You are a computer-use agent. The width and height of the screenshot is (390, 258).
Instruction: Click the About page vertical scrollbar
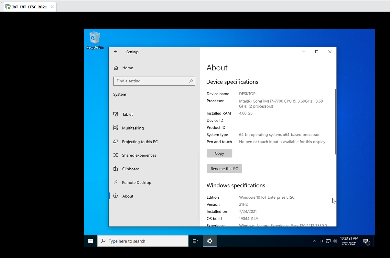pyautogui.click(x=336, y=122)
